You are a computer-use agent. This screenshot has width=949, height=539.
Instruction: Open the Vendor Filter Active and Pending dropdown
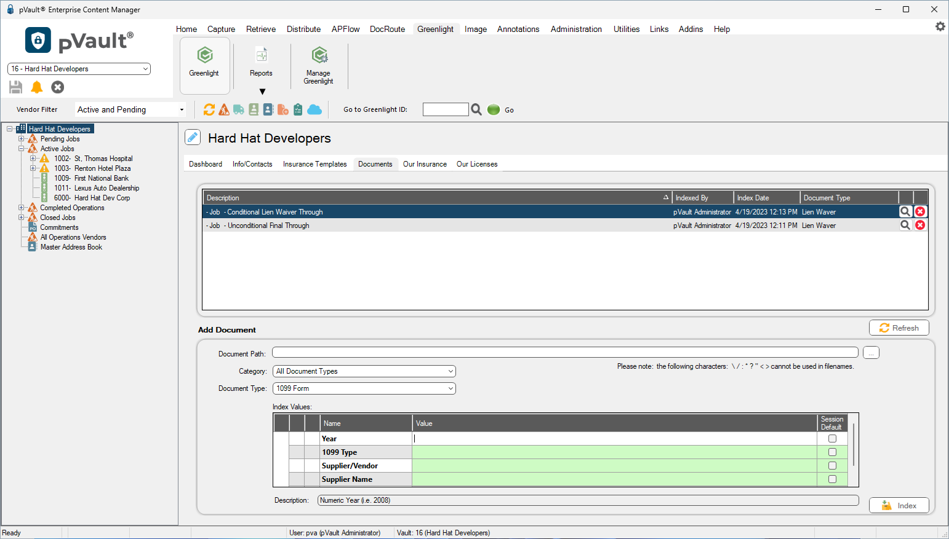pos(130,109)
